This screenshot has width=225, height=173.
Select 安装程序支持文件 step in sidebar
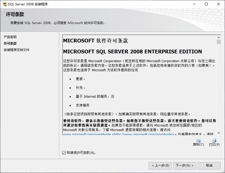click(x=17, y=50)
